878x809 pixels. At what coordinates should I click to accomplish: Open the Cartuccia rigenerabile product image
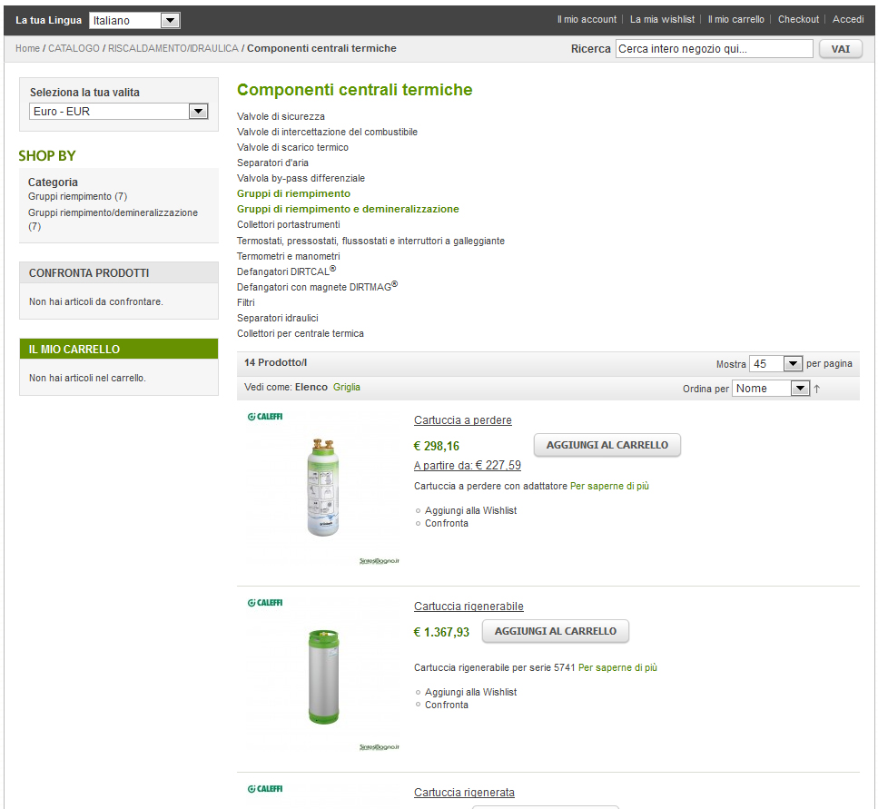point(323,676)
